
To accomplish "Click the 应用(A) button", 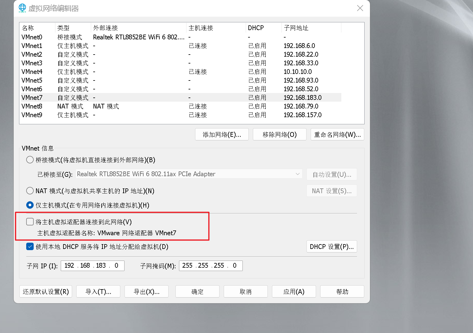I will [x=294, y=291].
